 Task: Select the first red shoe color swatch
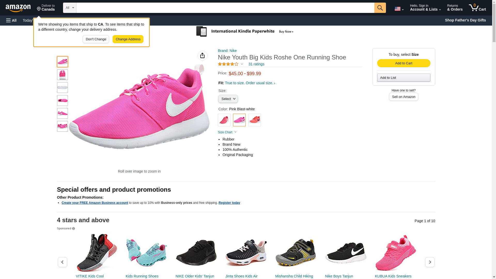point(224,120)
